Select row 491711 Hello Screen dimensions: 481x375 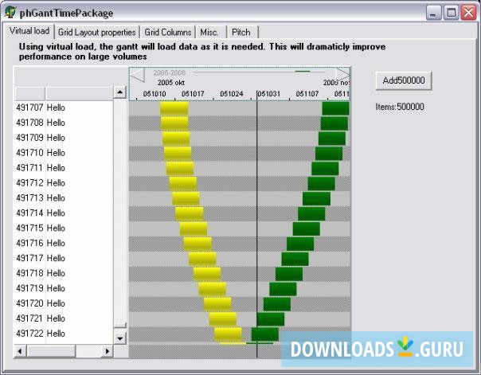click(x=63, y=168)
